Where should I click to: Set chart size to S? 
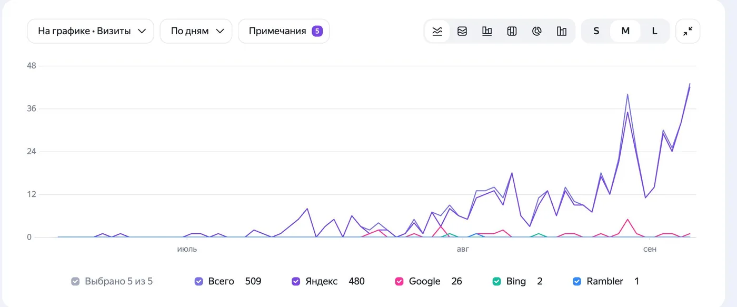click(x=596, y=31)
